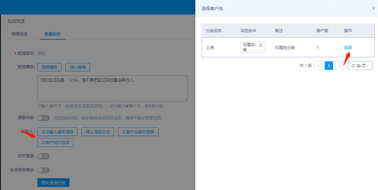
Task: Click 导入号码文件 button
Action: [x=98, y=132]
